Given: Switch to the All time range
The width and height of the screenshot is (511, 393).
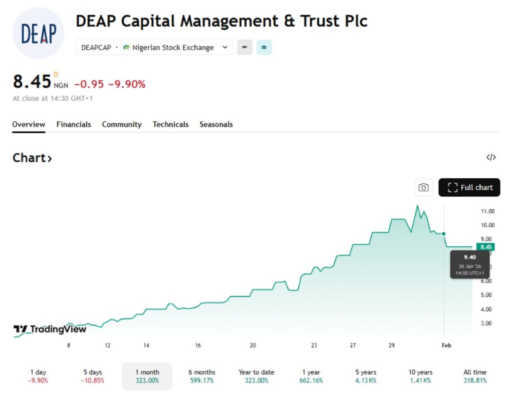Looking at the screenshot, I should pyautogui.click(x=475, y=376).
